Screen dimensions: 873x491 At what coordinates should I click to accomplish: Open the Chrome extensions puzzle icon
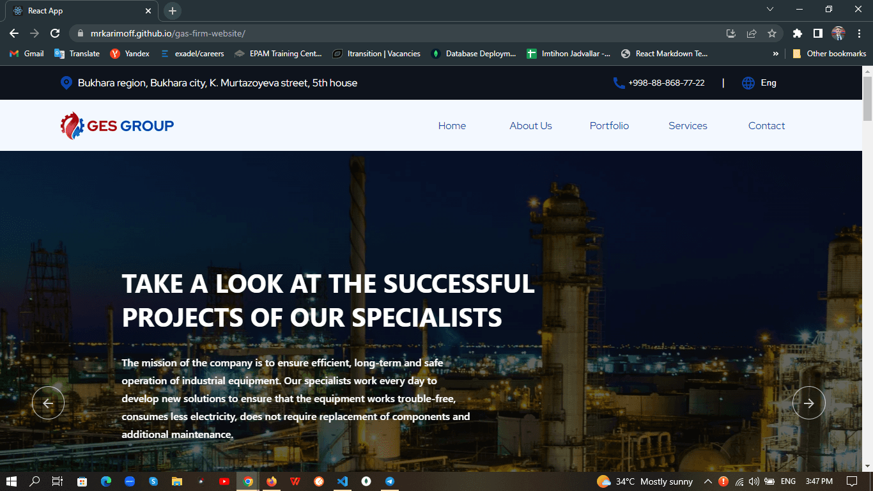[797, 33]
